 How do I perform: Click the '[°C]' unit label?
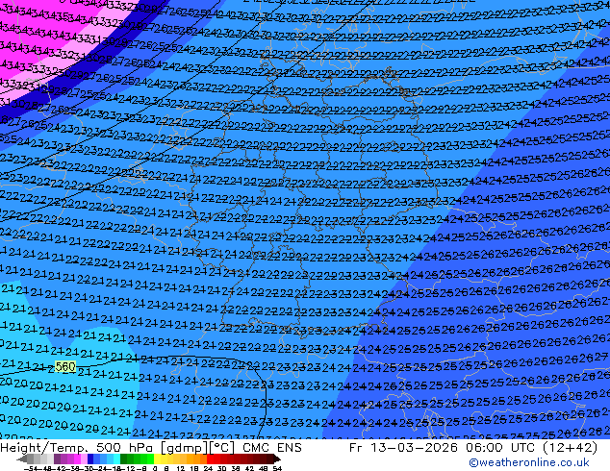(x=222, y=448)
